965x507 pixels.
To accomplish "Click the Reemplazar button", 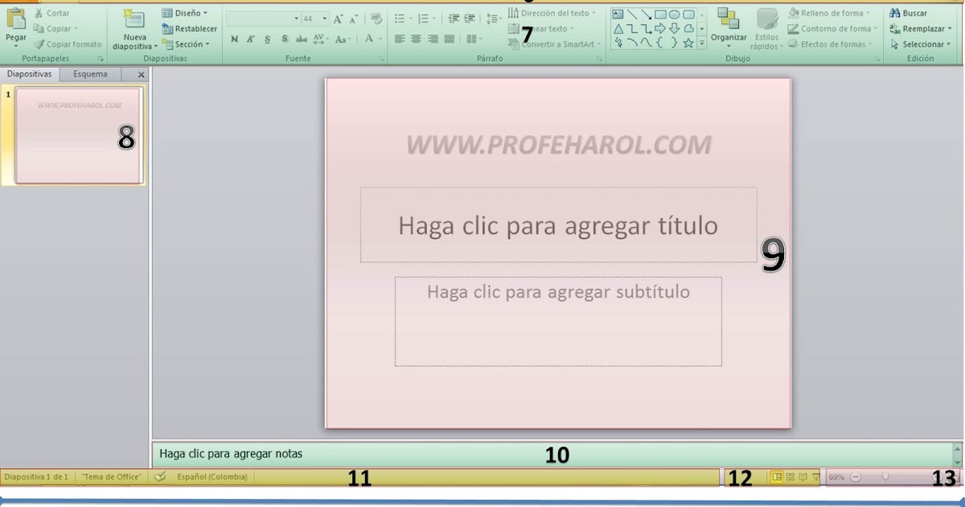I will click(920, 29).
